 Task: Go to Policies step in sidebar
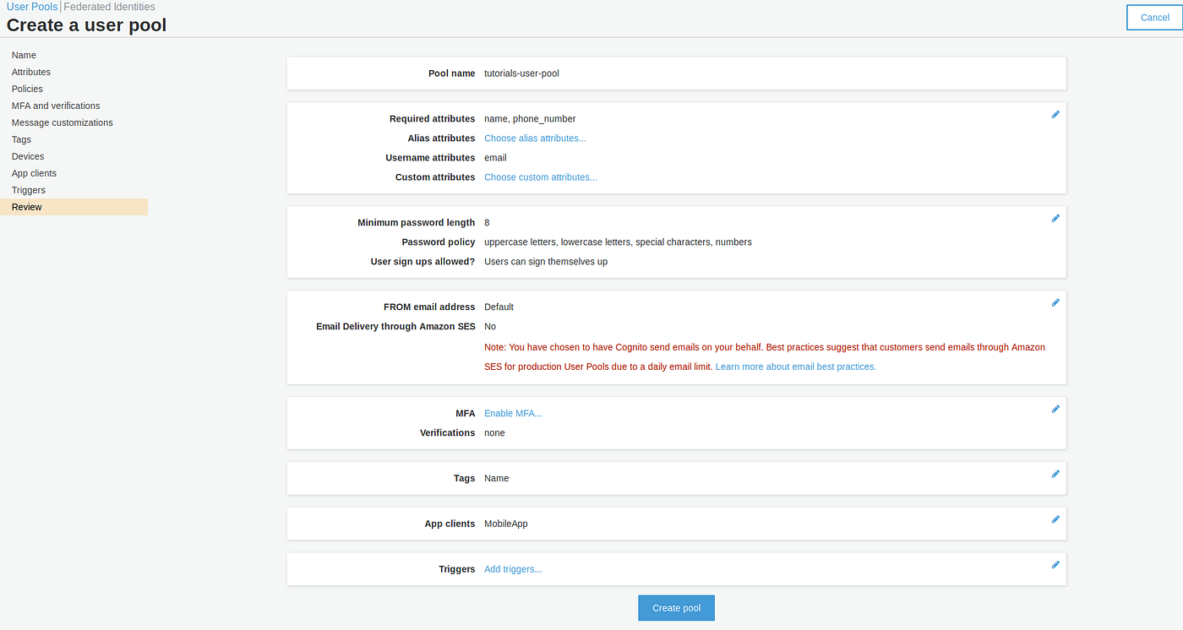pos(27,89)
